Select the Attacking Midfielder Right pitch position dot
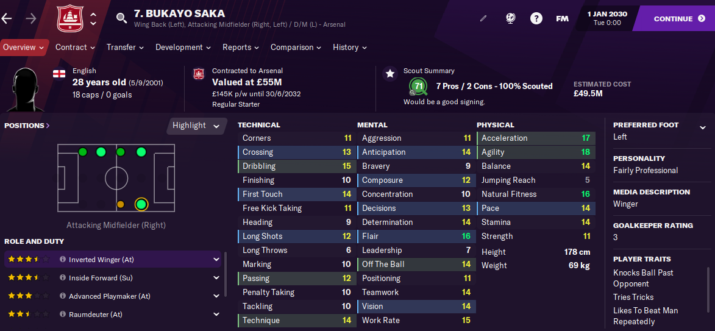Screen dimensions: 715x331 click(x=141, y=205)
